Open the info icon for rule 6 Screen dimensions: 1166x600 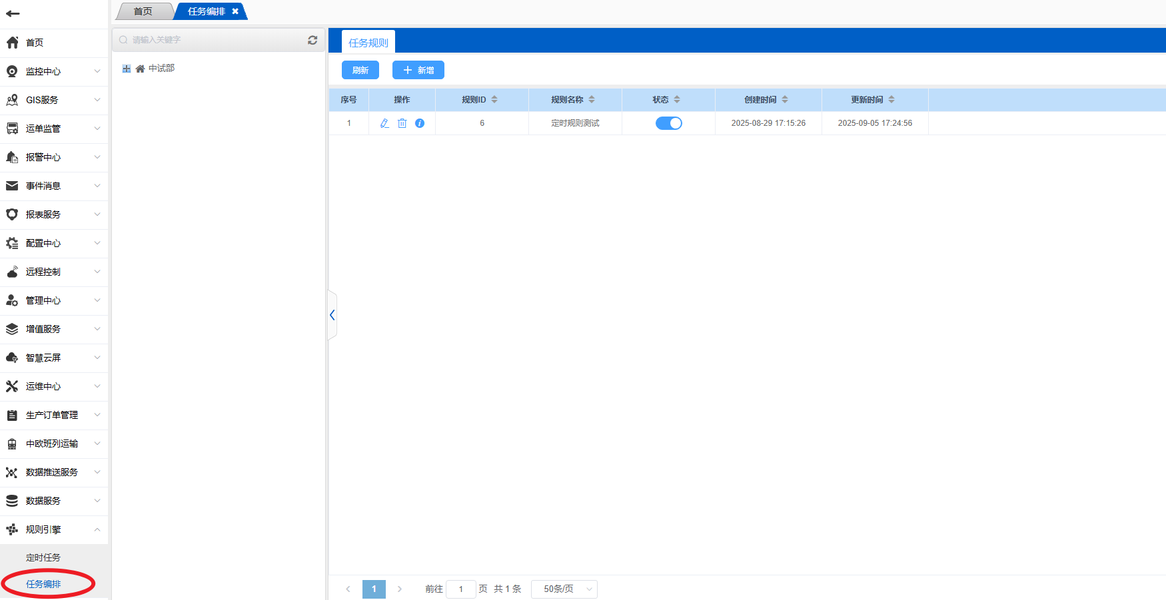[x=420, y=123]
